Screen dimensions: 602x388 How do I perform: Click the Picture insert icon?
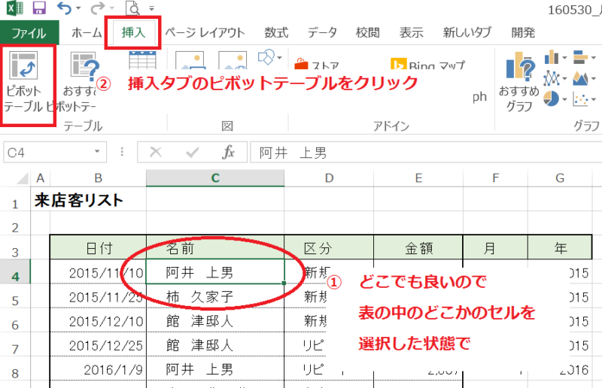point(190,60)
